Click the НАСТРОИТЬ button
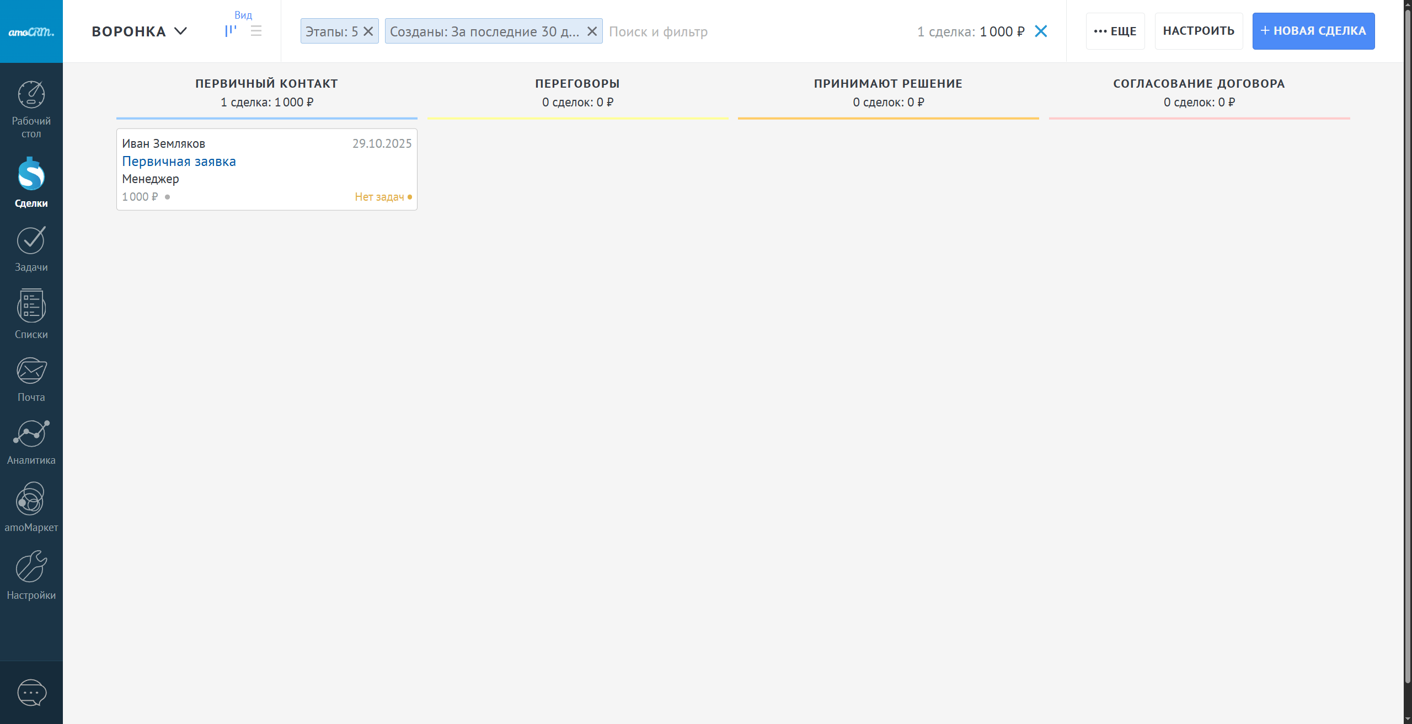The image size is (1412, 724). click(x=1199, y=31)
